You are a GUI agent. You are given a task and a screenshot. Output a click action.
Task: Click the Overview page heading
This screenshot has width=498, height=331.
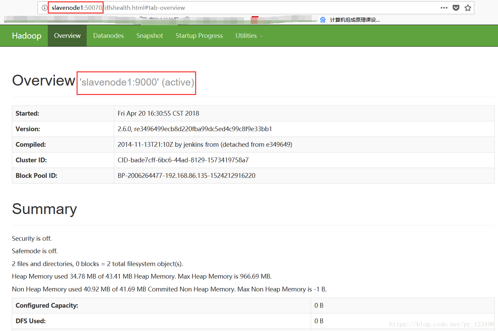pos(44,80)
